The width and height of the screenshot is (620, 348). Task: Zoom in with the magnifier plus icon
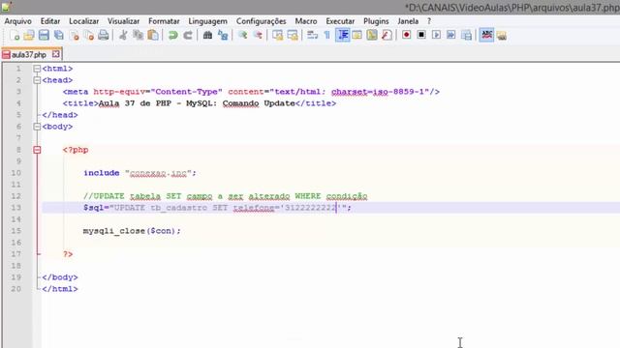click(243, 36)
